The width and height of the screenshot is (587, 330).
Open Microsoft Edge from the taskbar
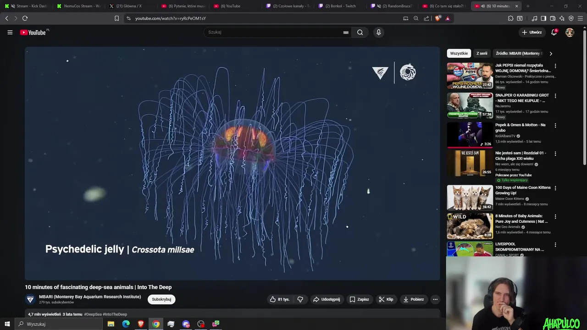pos(126,324)
